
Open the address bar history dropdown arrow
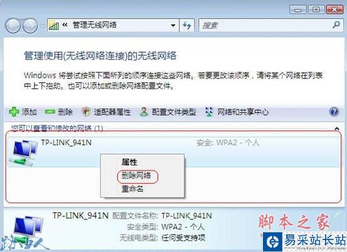point(173,26)
